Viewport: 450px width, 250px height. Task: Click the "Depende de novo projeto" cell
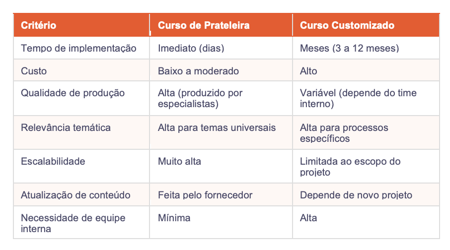pyautogui.click(x=356, y=195)
